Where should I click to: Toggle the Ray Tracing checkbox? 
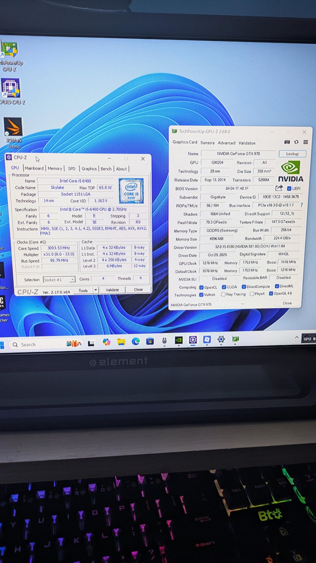click(223, 294)
